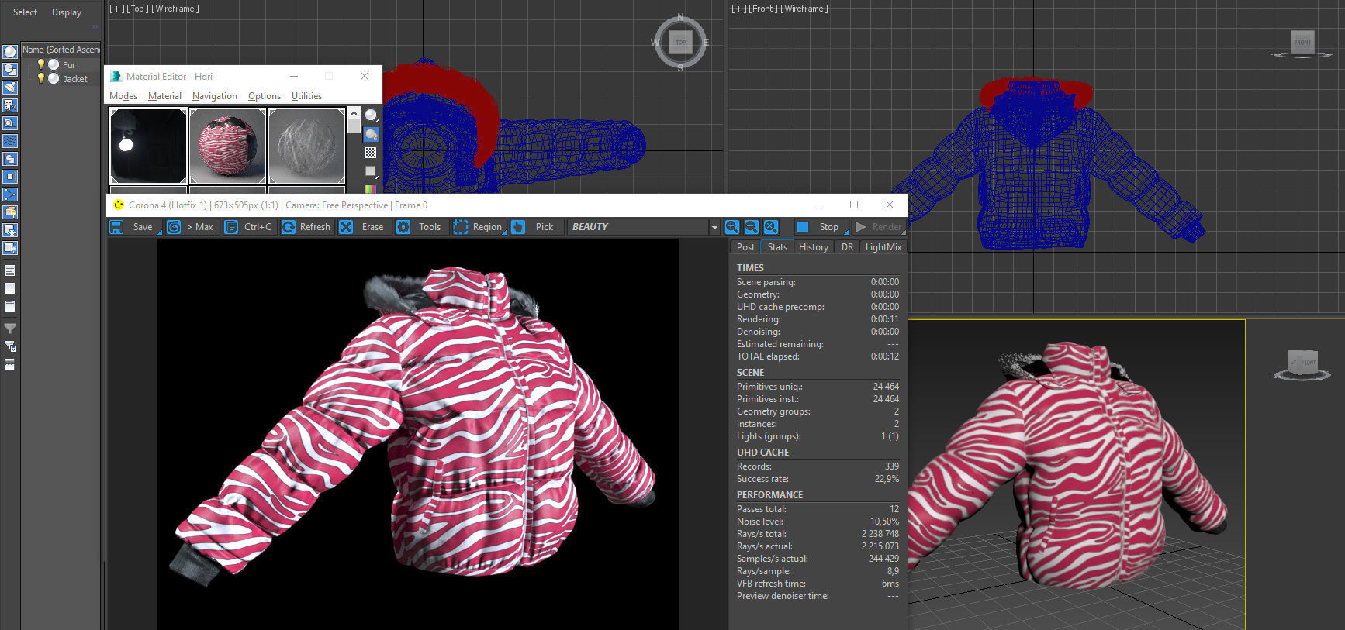Screen dimensions: 1345x630
Task: Open the Select menu of the Scene Explorer
Action: (25, 12)
